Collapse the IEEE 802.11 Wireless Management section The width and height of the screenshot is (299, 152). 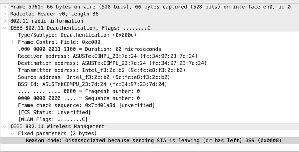point(4,127)
